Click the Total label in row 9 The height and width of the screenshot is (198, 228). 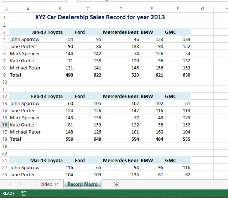28,75
